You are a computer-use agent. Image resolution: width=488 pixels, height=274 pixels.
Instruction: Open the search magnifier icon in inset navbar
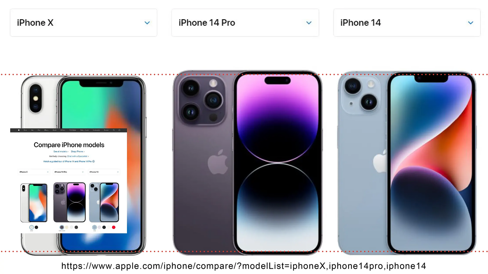[x=114, y=130]
